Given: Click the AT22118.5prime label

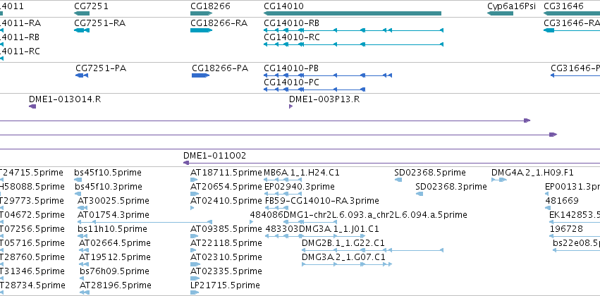Looking at the screenshot, I should 226,243.
